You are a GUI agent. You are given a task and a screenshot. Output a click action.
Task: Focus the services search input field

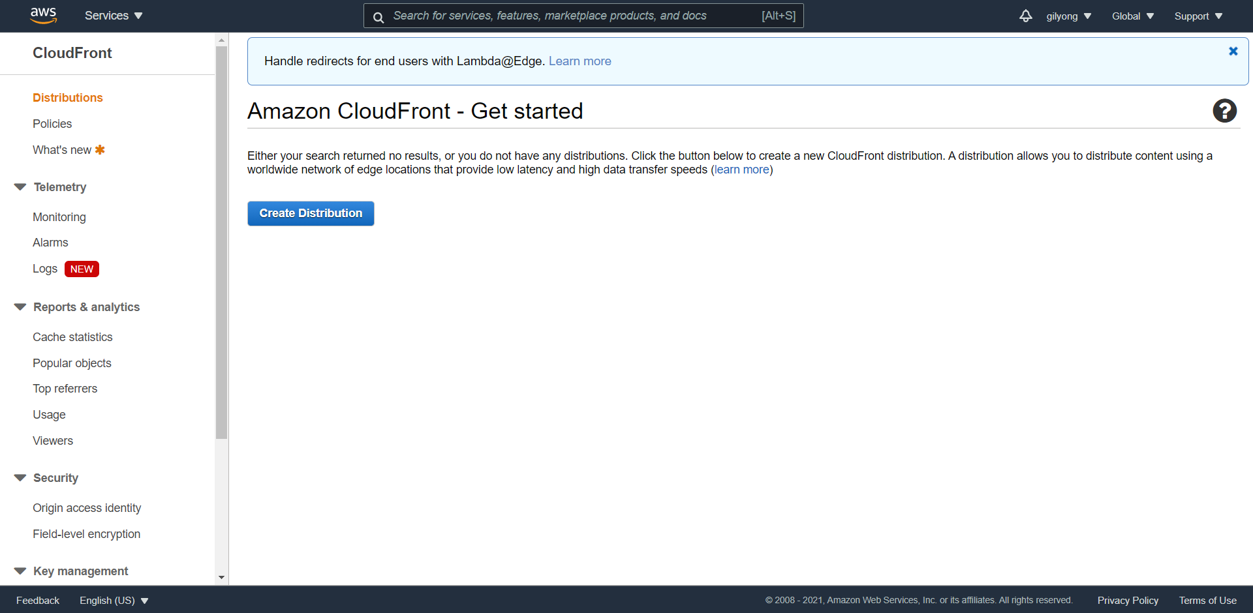pos(583,16)
